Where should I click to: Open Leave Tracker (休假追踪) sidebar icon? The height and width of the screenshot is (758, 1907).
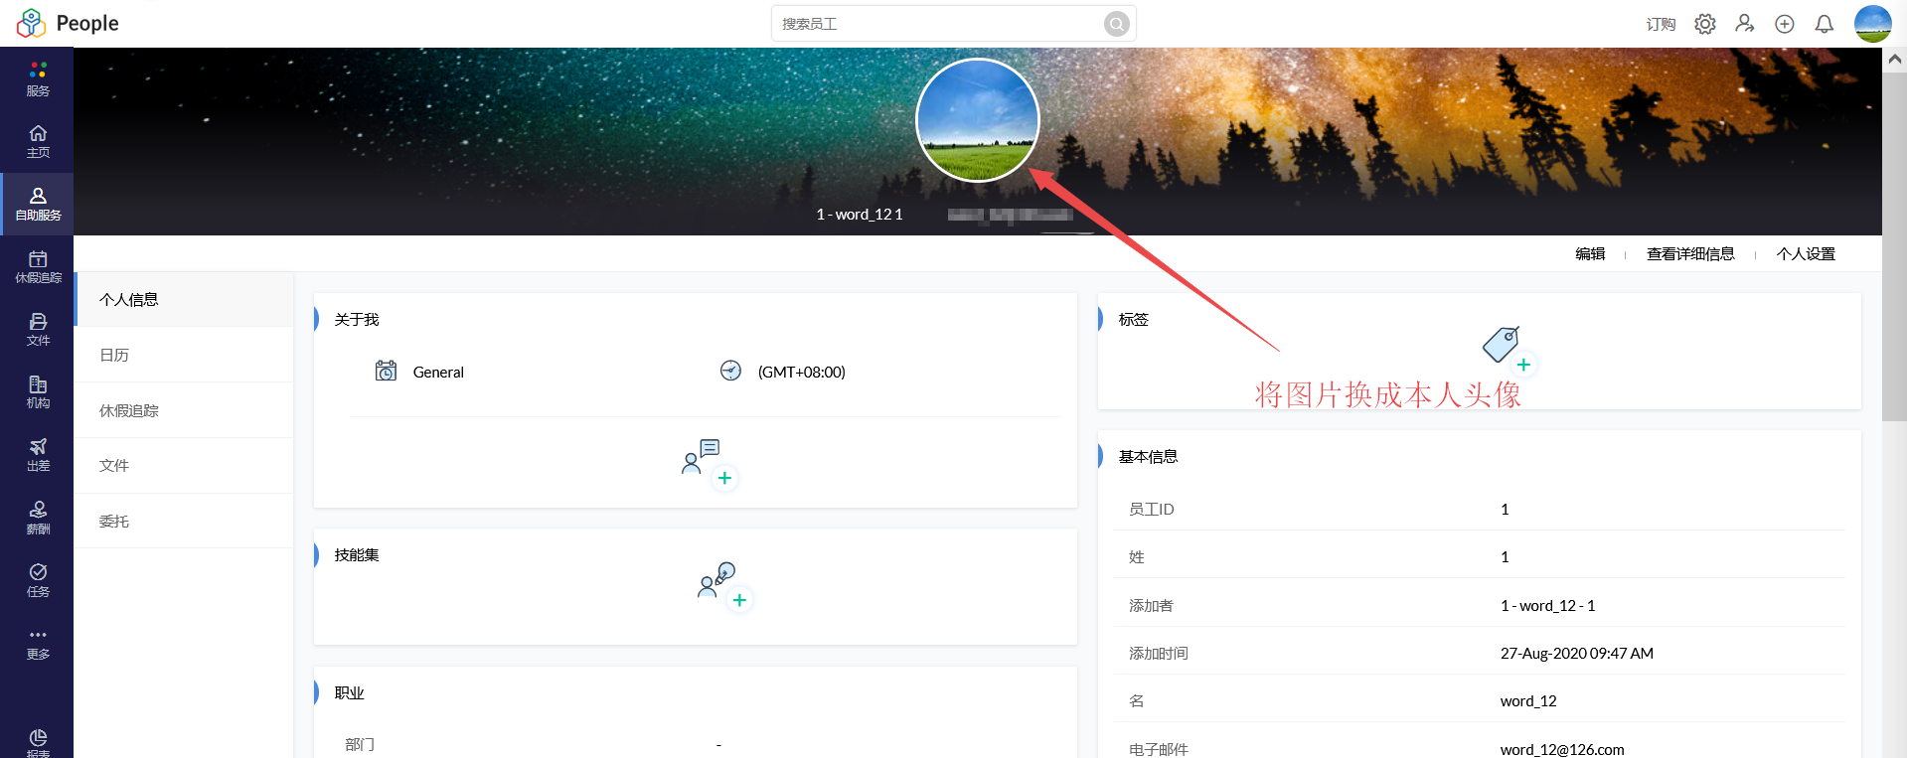tap(38, 266)
